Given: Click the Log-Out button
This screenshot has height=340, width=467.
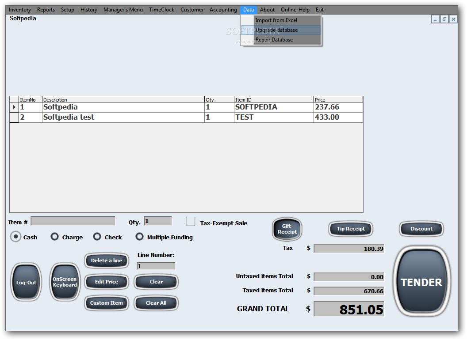Looking at the screenshot, I should (26, 282).
